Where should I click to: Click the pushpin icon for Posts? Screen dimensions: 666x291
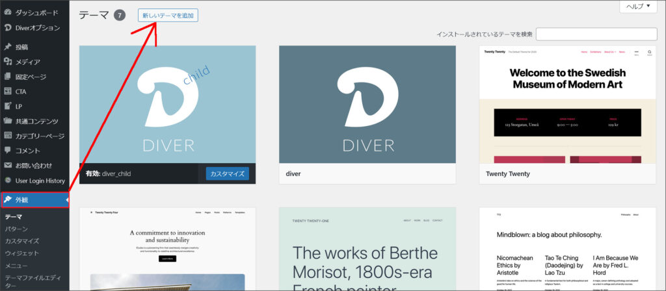[x=8, y=47]
